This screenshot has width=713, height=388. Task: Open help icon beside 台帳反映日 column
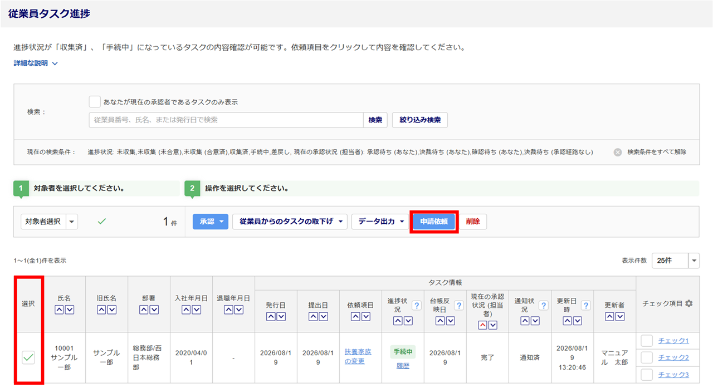coord(458,305)
